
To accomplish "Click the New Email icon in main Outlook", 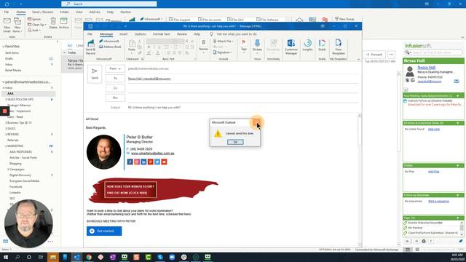I will (x=7, y=25).
